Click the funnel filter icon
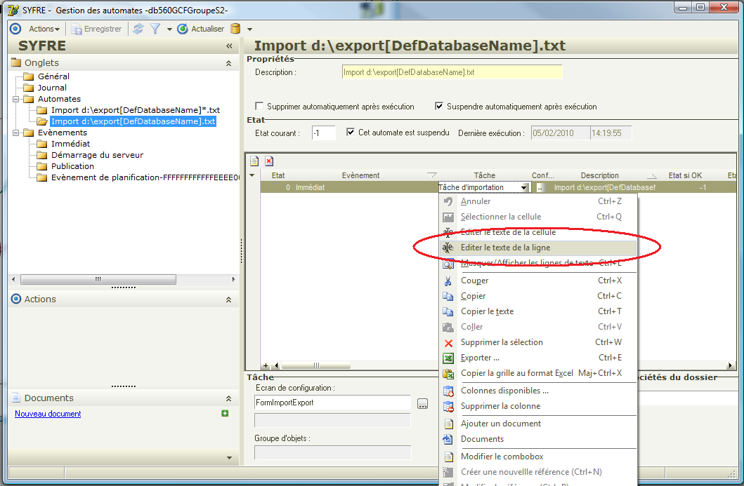Screen dimensions: 744x486 (155, 29)
